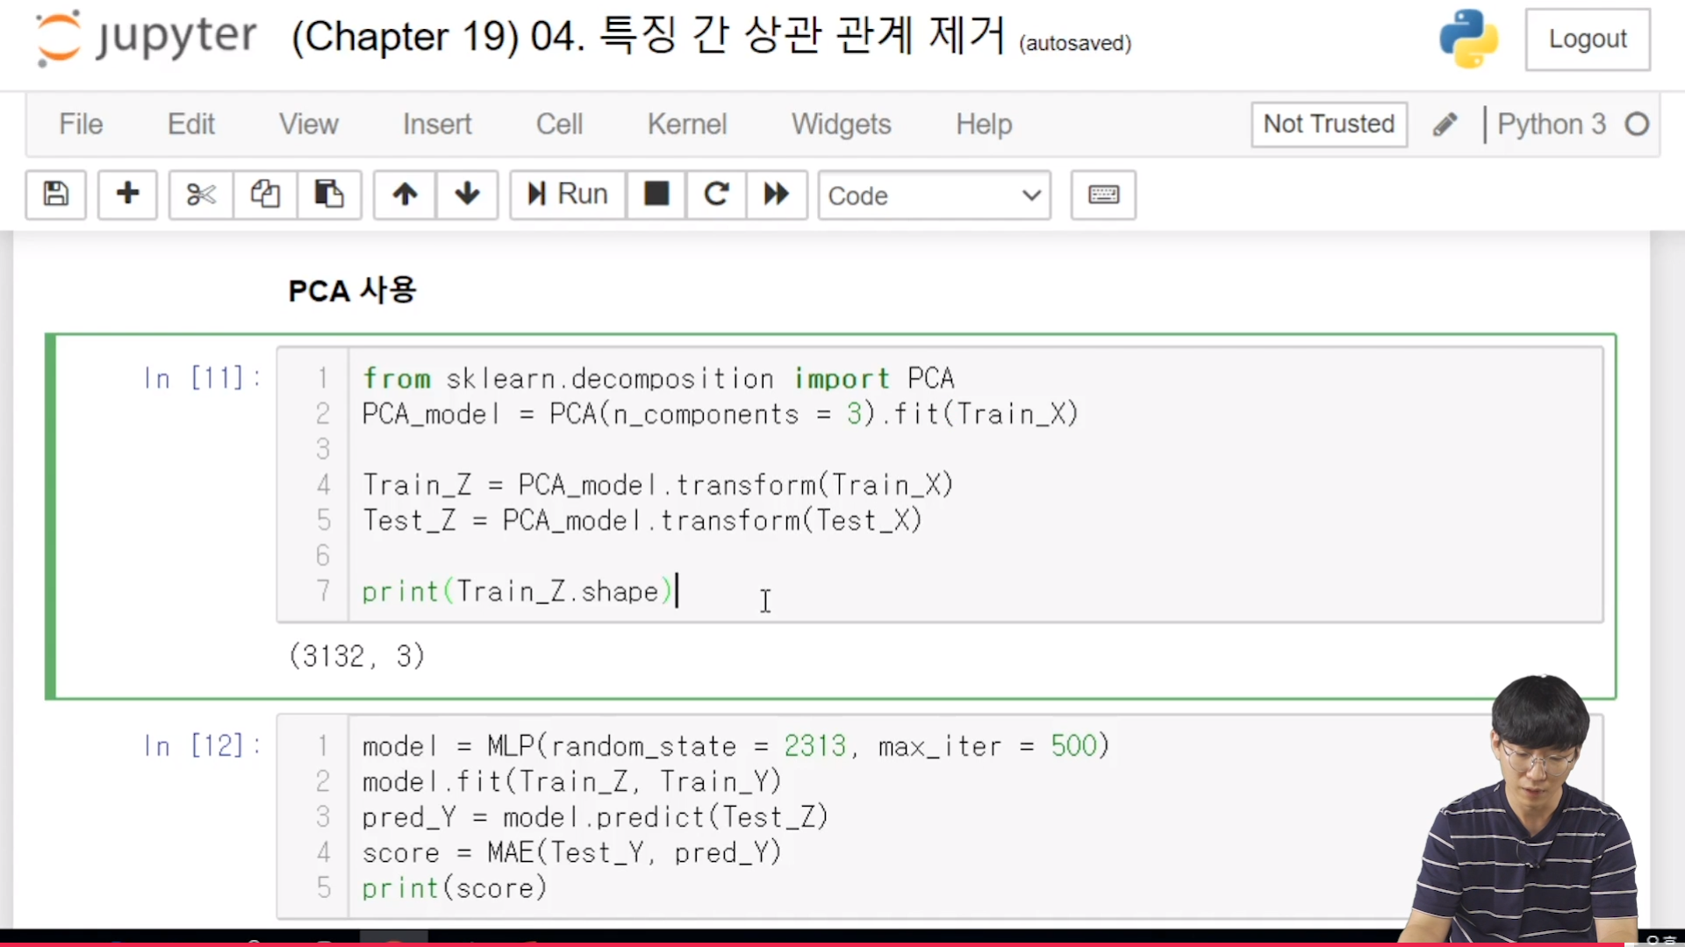Open the cell type Code dropdown

[934, 195]
